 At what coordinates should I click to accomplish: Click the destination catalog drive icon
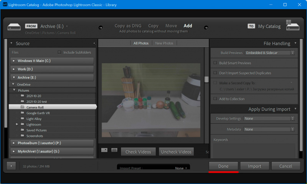tap(294, 27)
